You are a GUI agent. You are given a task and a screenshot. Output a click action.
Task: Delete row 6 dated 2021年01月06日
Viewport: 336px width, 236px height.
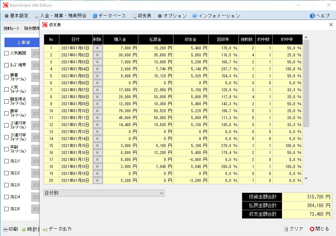click(x=98, y=83)
